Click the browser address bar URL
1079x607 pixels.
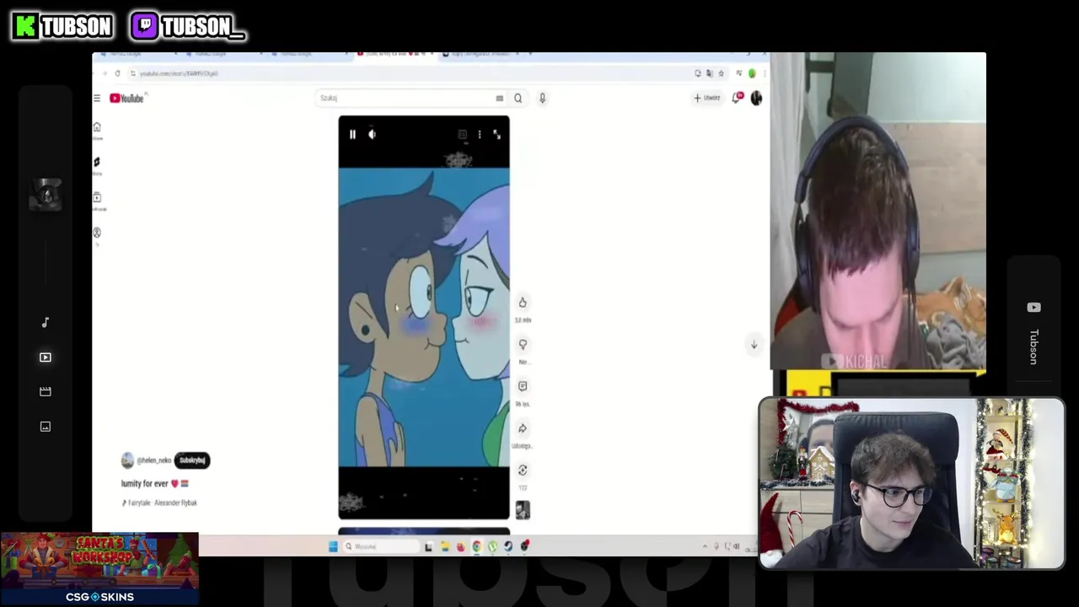coord(179,74)
